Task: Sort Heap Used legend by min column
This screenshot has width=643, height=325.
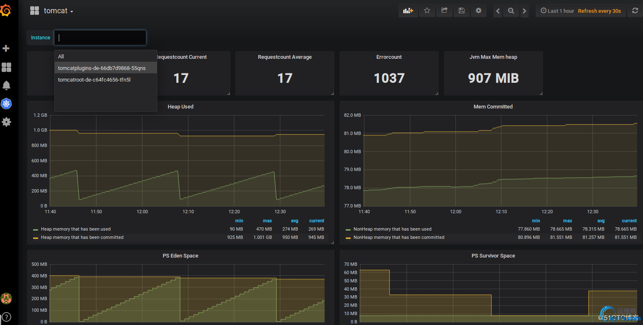Action: pos(239,221)
